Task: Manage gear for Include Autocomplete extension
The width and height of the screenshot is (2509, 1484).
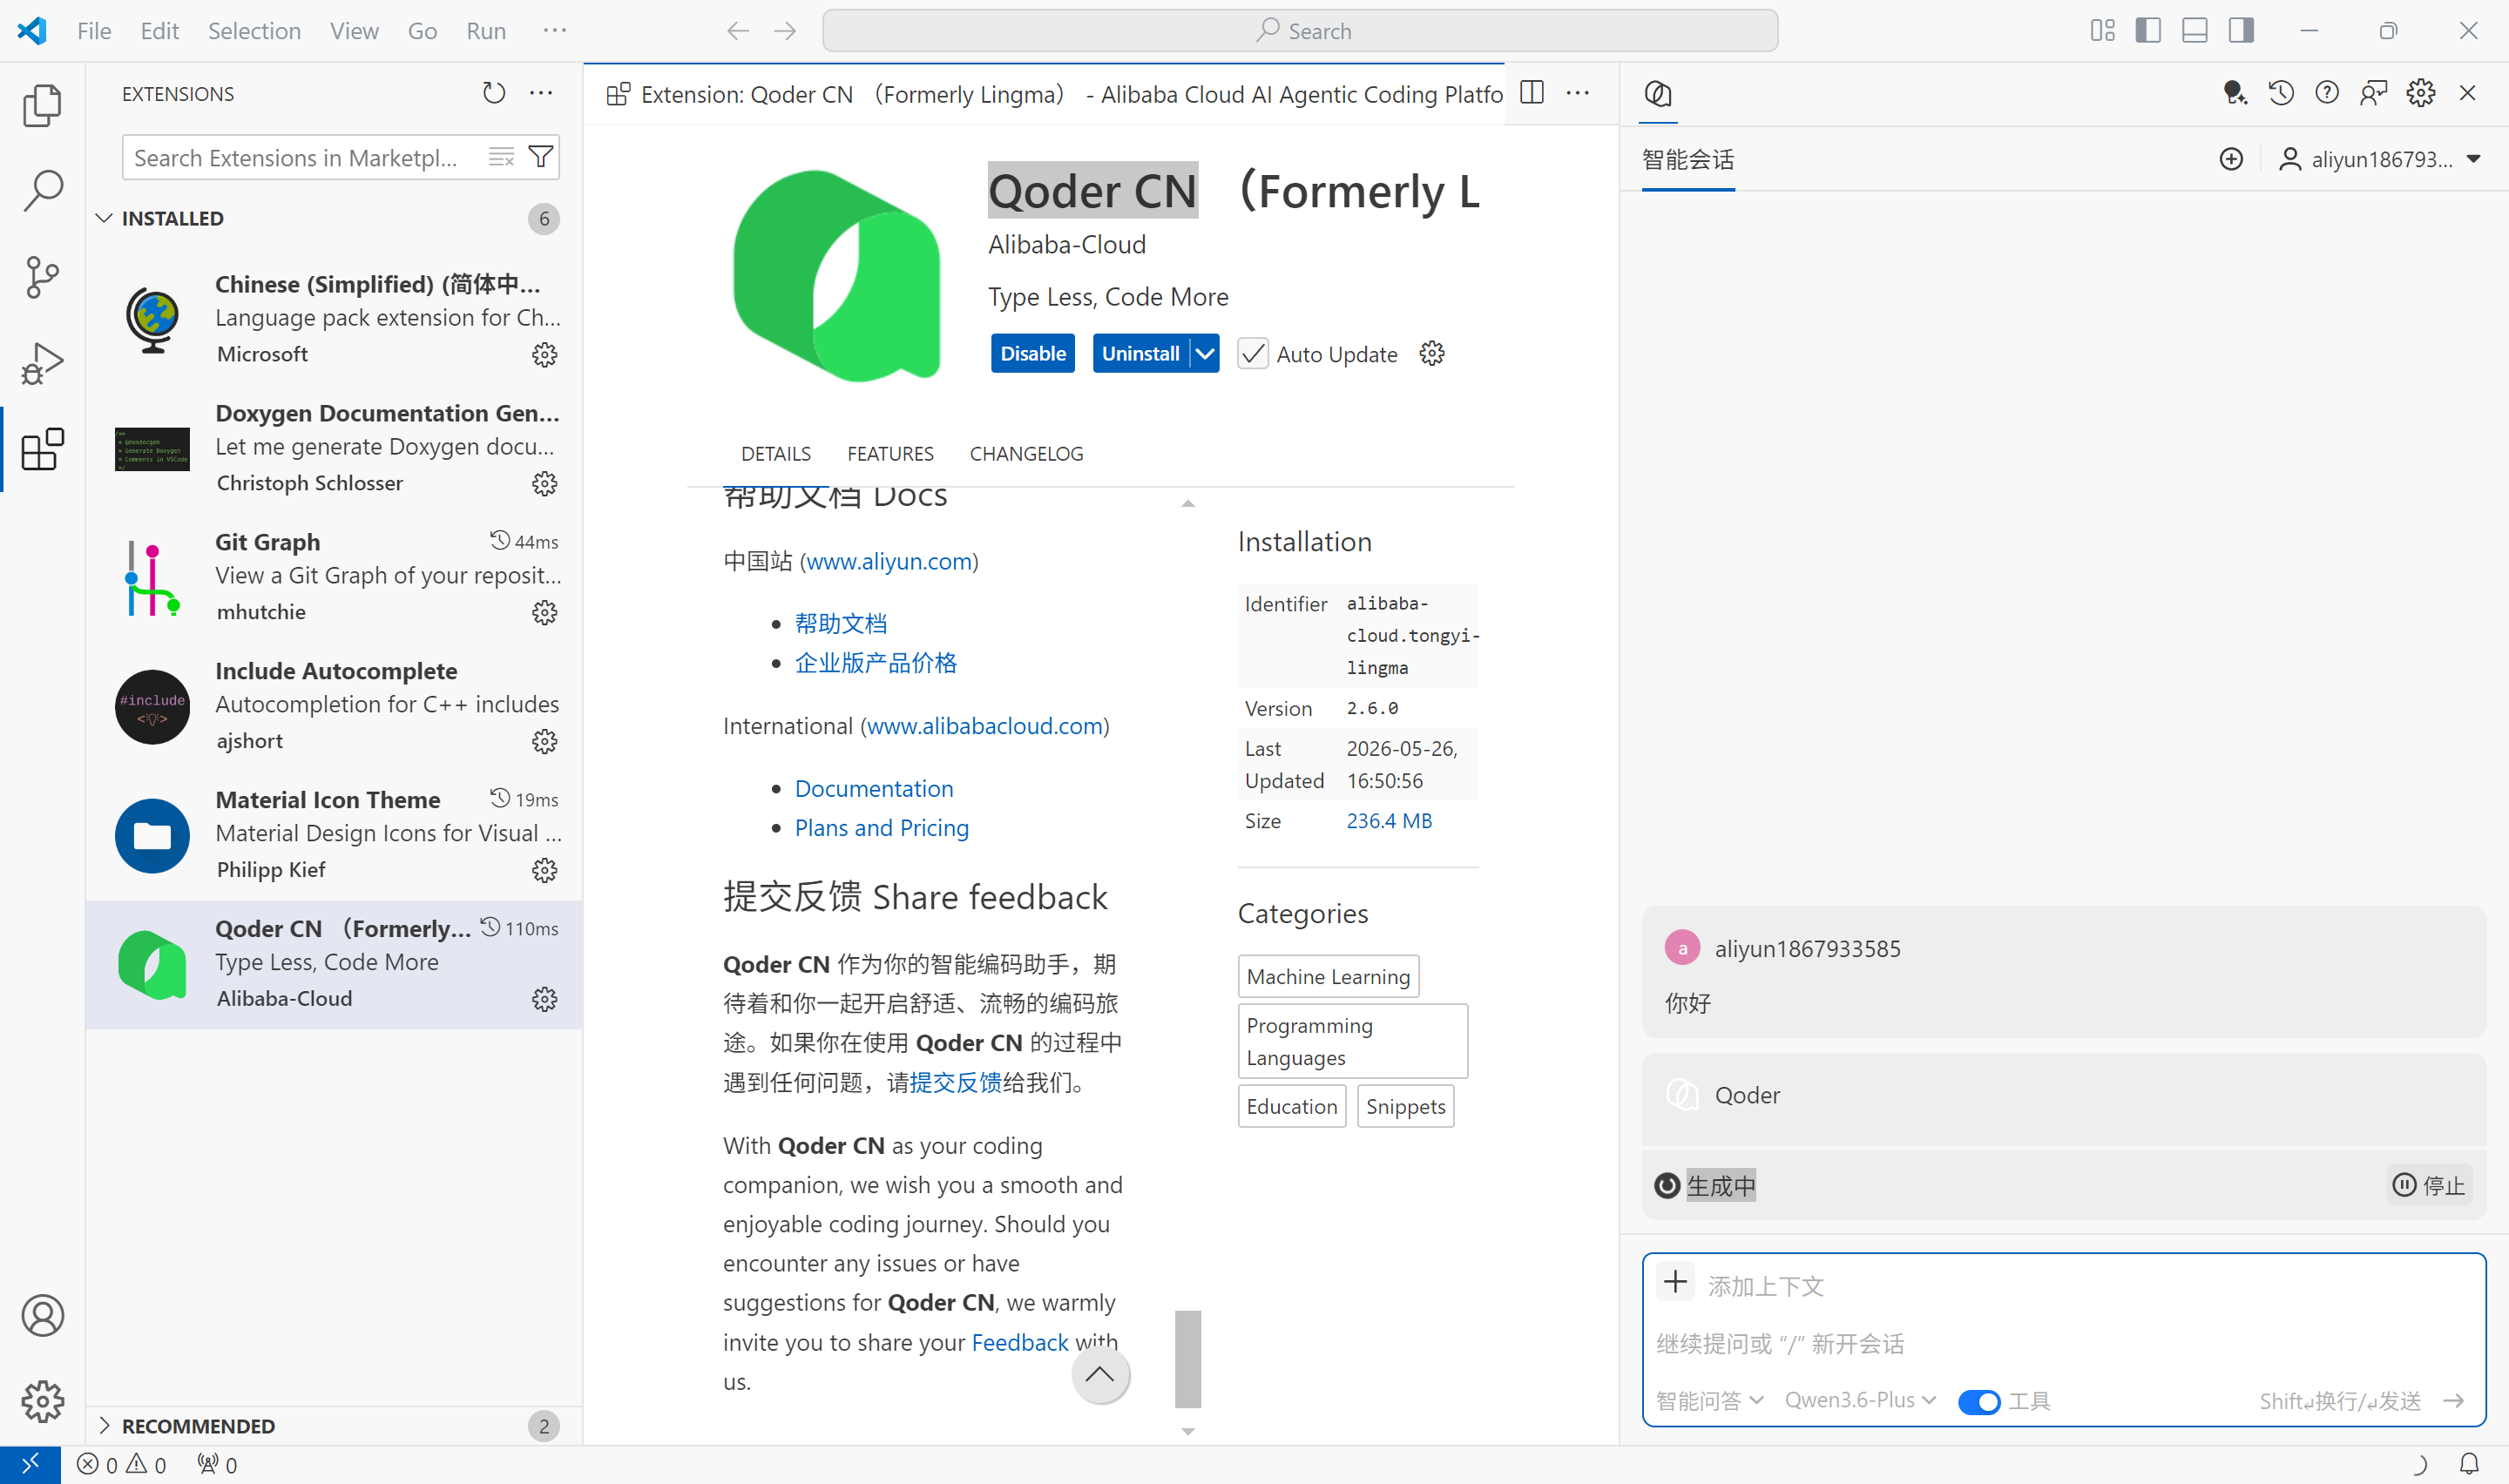Action: pyautogui.click(x=544, y=742)
